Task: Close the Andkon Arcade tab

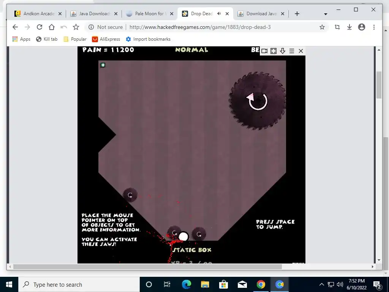Action: click(60, 14)
